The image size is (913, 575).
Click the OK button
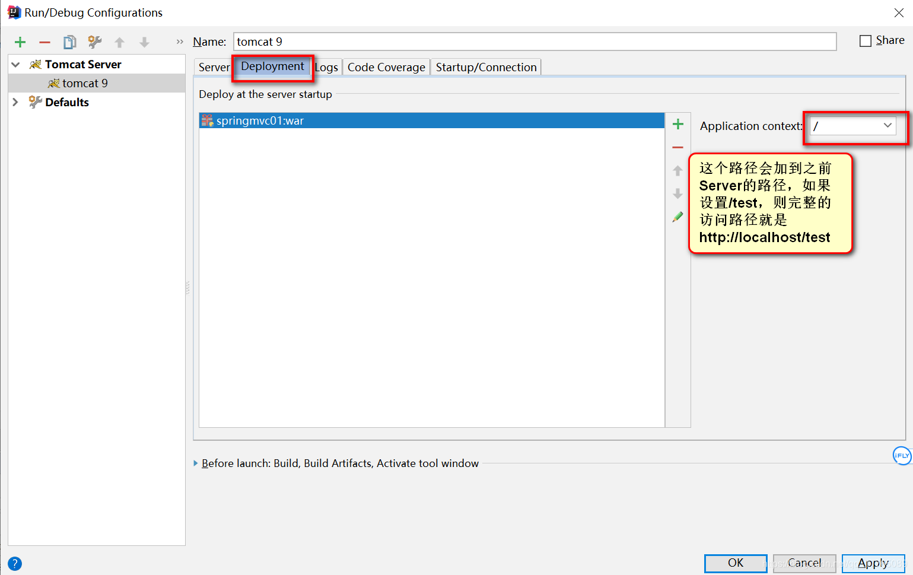[x=736, y=563]
